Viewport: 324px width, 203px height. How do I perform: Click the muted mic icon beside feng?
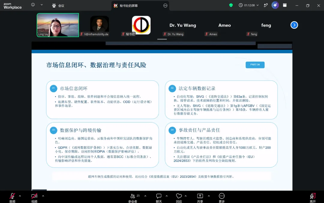click(248, 34)
